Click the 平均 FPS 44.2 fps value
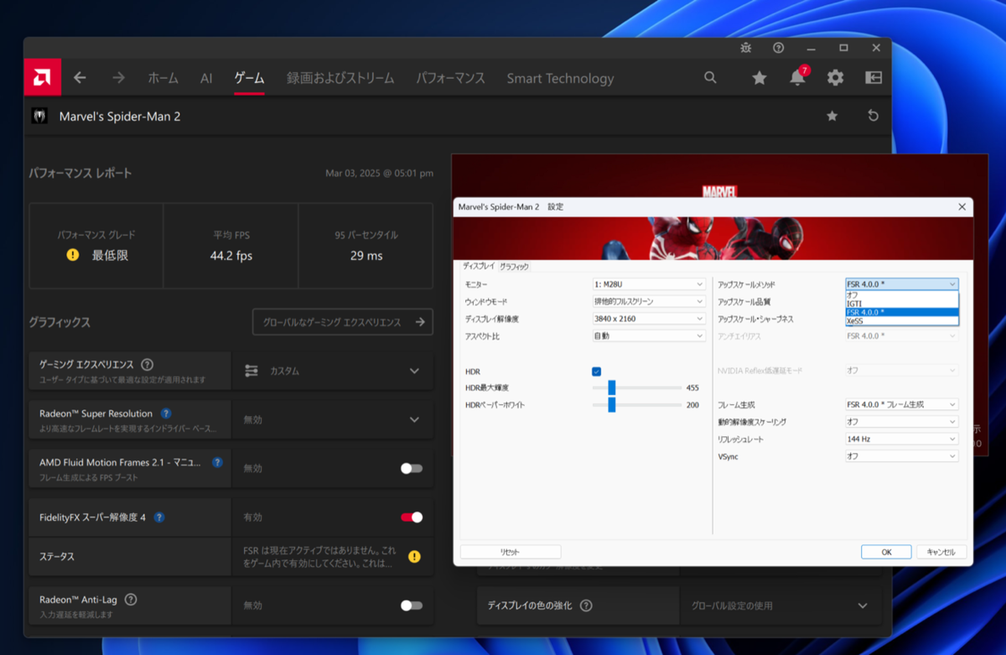The image size is (1006, 655). [x=231, y=255]
